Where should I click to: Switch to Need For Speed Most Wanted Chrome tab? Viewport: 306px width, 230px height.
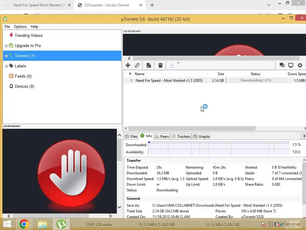[x=37, y=5]
